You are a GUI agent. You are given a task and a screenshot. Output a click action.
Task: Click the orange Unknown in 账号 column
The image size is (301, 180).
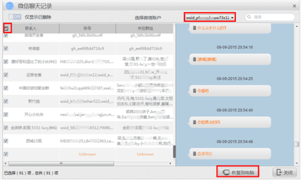click(87, 154)
